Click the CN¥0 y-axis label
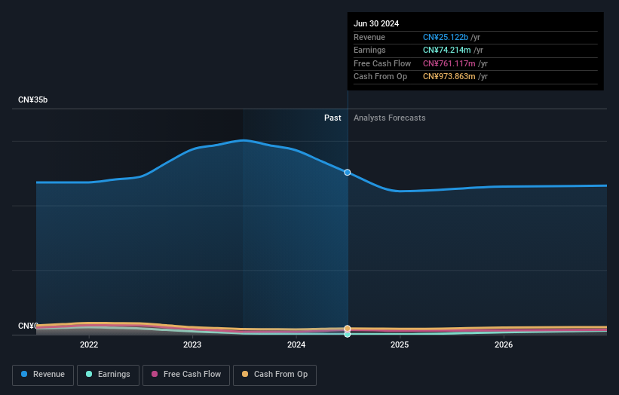The height and width of the screenshot is (395, 619). pyautogui.click(x=28, y=326)
